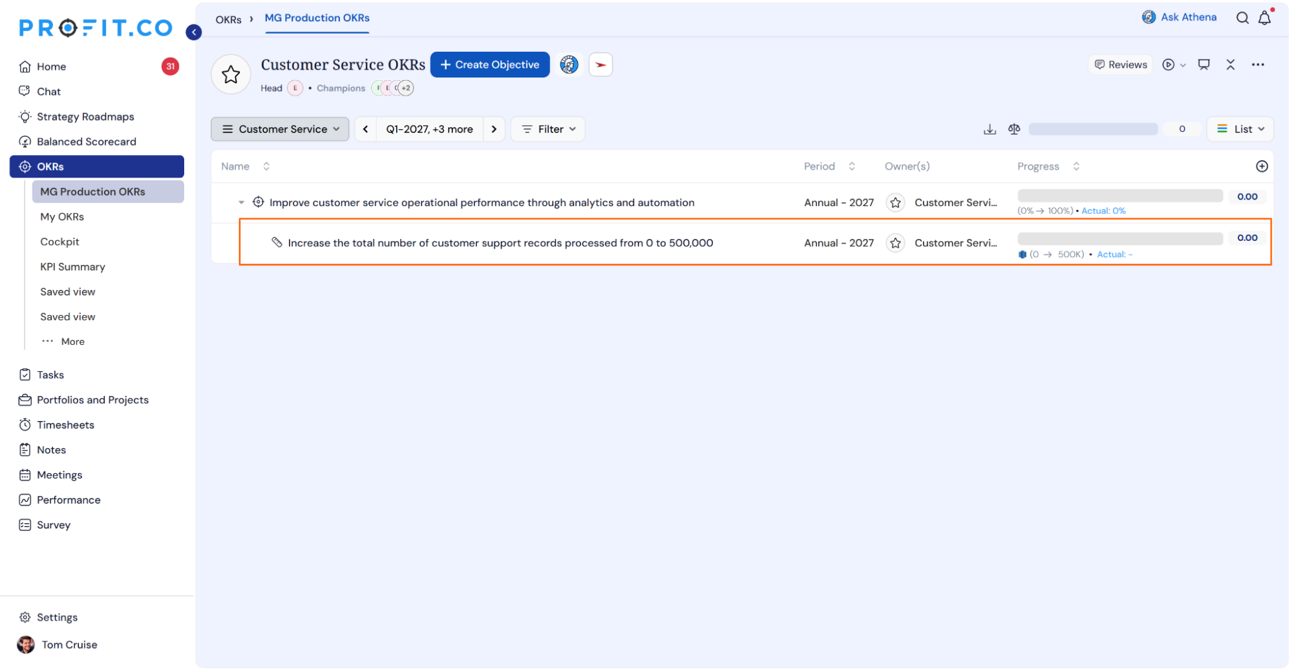Viewport: 1292px width, 671px height.
Task: Collapse the sidebar with the arrow button
Action: point(193,32)
